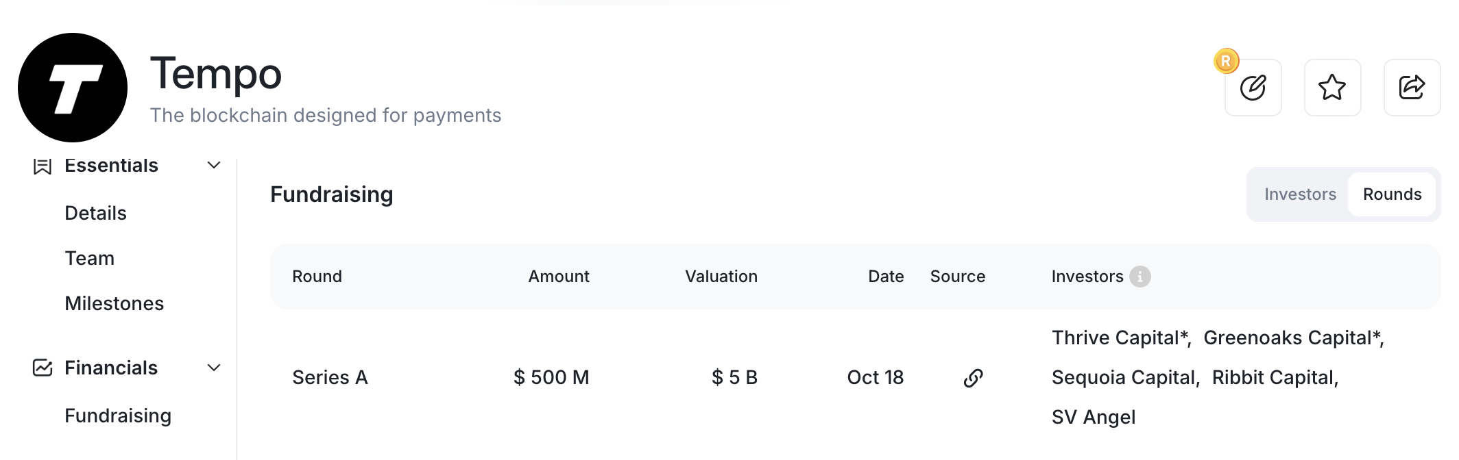Switch to the Investors view
The height and width of the screenshot is (460, 1459).
[1300, 194]
